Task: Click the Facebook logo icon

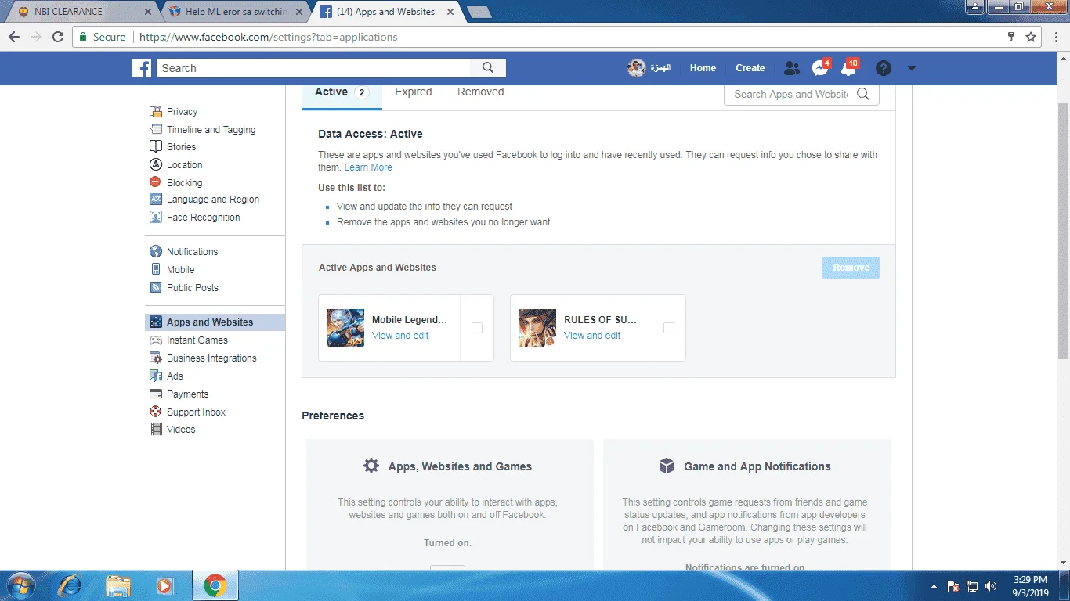Action: (142, 68)
